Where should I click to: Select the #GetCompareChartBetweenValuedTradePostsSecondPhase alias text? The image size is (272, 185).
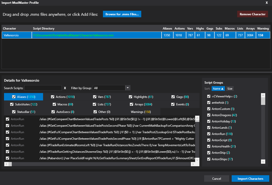(117, 125)
